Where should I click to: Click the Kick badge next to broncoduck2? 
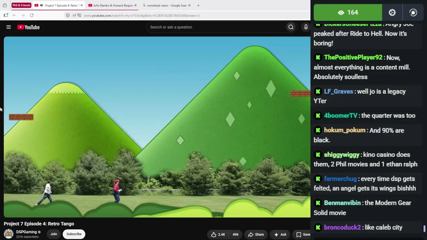point(318,227)
